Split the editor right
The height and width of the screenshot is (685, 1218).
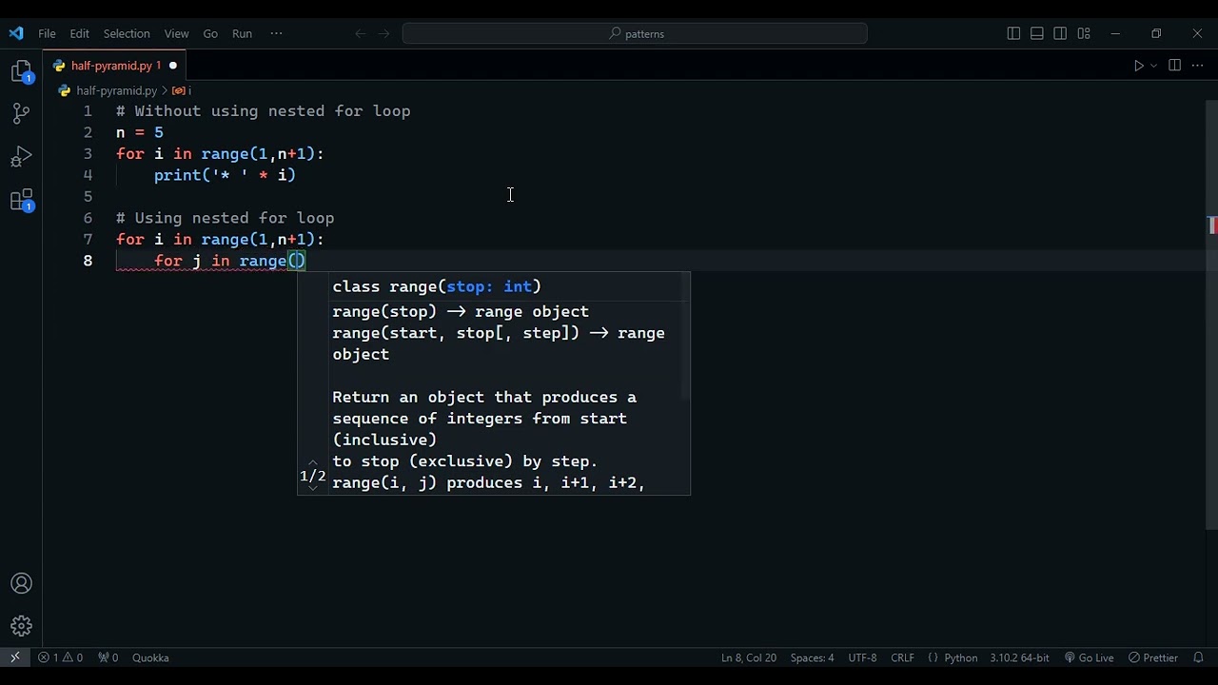tap(1174, 66)
